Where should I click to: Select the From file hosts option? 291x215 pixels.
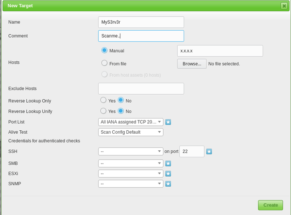105,63
